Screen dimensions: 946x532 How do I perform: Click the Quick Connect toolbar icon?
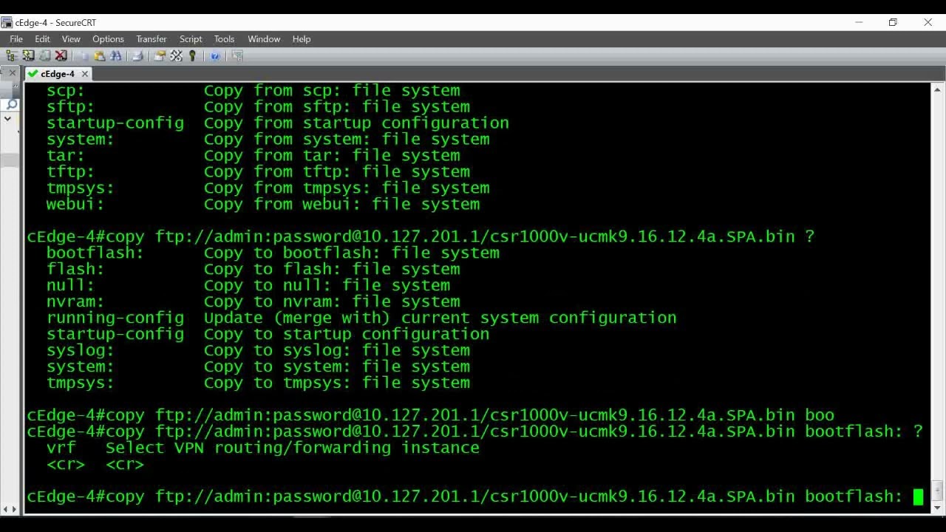point(28,55)
